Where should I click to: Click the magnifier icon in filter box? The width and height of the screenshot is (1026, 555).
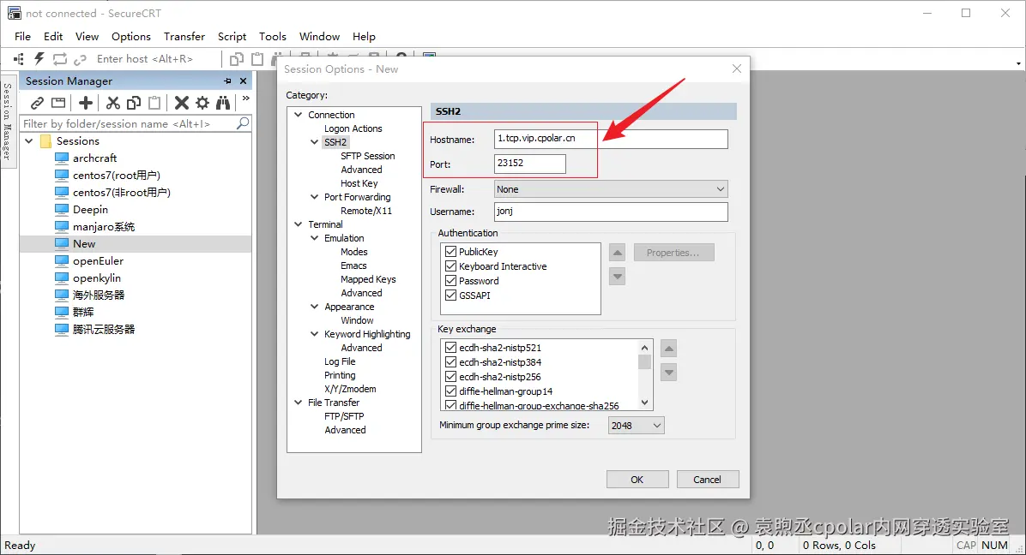click(243, 122)
